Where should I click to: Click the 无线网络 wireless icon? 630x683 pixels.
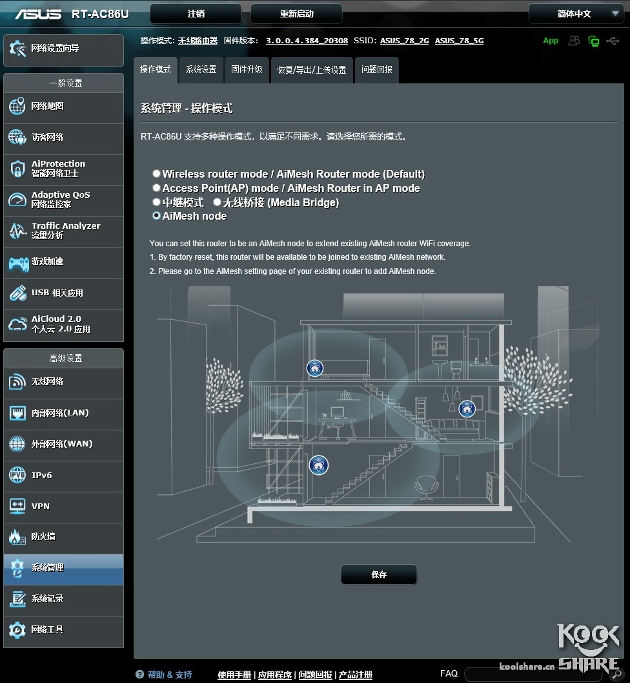(x=17, y=382)
